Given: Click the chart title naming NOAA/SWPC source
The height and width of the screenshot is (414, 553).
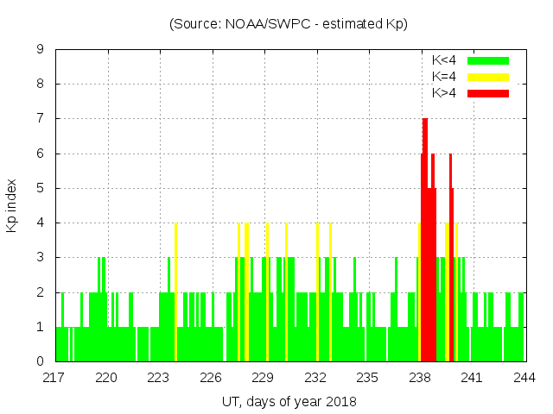Looking at the screenshot, I should [289, 24].
